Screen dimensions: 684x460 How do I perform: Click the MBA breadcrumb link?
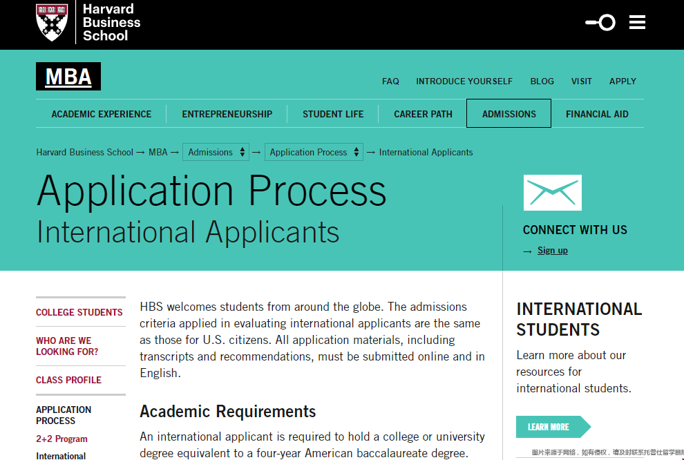(158, 152)
